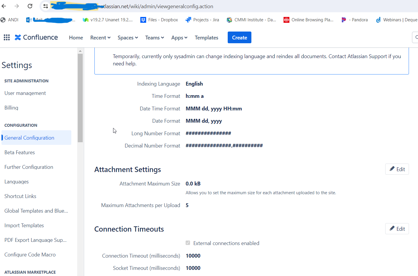Edit the Connection Timeouts section
Viewport: 418px width, 276px height.
point(397,229)
